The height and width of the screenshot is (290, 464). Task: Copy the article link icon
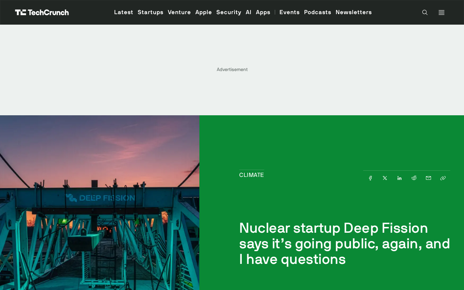click(x=443, y=178)
